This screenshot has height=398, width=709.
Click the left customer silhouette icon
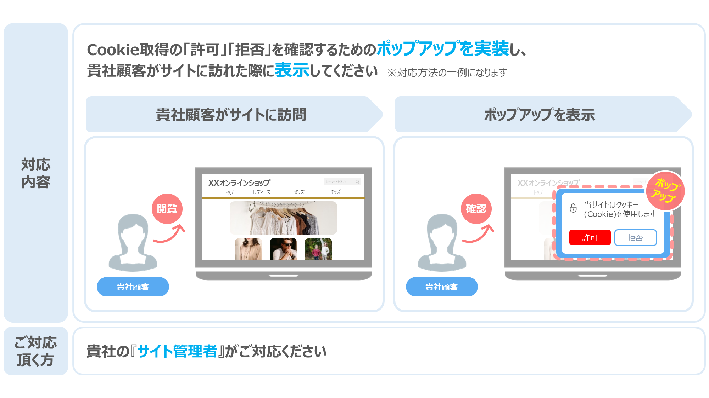[x=133, y=243]
